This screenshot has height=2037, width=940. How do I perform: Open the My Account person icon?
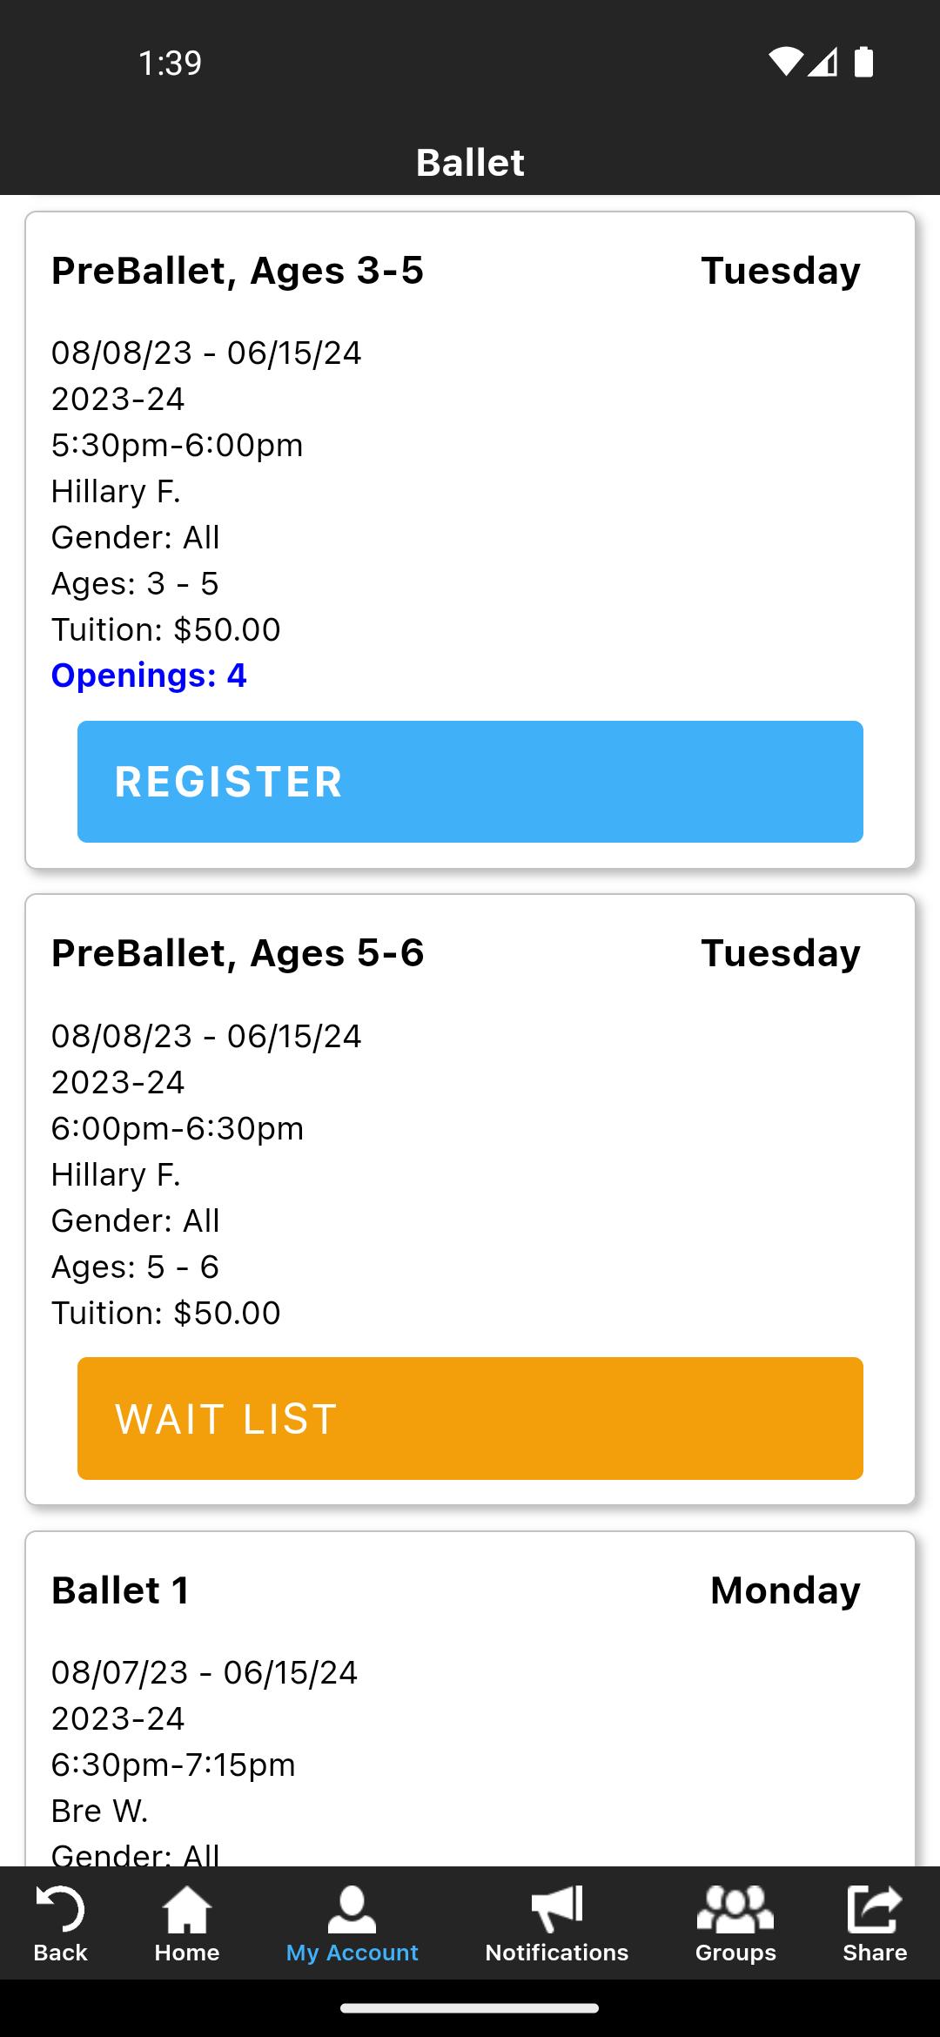pyautogui.click(x=352, y=1910)
